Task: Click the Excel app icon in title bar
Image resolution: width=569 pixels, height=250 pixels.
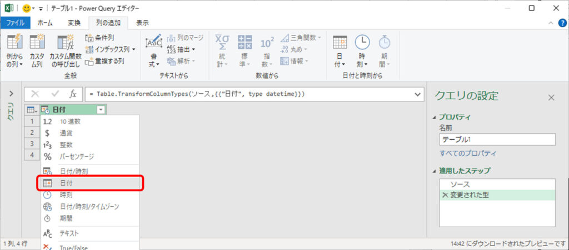Action: (9, 8)
